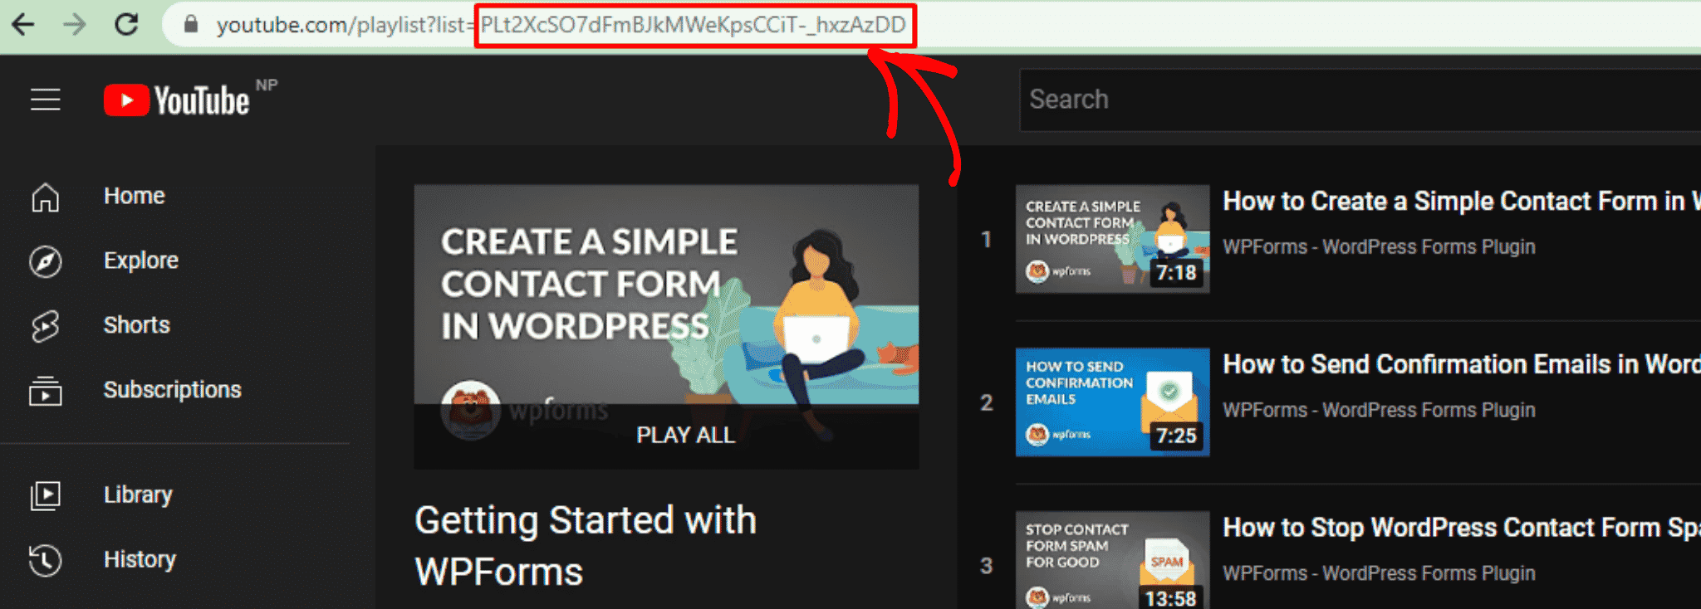Open the 7:25 Confirmation Emails video thumbnail
This screenshot has width=1701, height=609.
pyautogui.click(x=1112, y=402)
